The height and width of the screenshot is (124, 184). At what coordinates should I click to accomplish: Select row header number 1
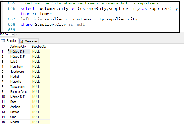(4, 52)
